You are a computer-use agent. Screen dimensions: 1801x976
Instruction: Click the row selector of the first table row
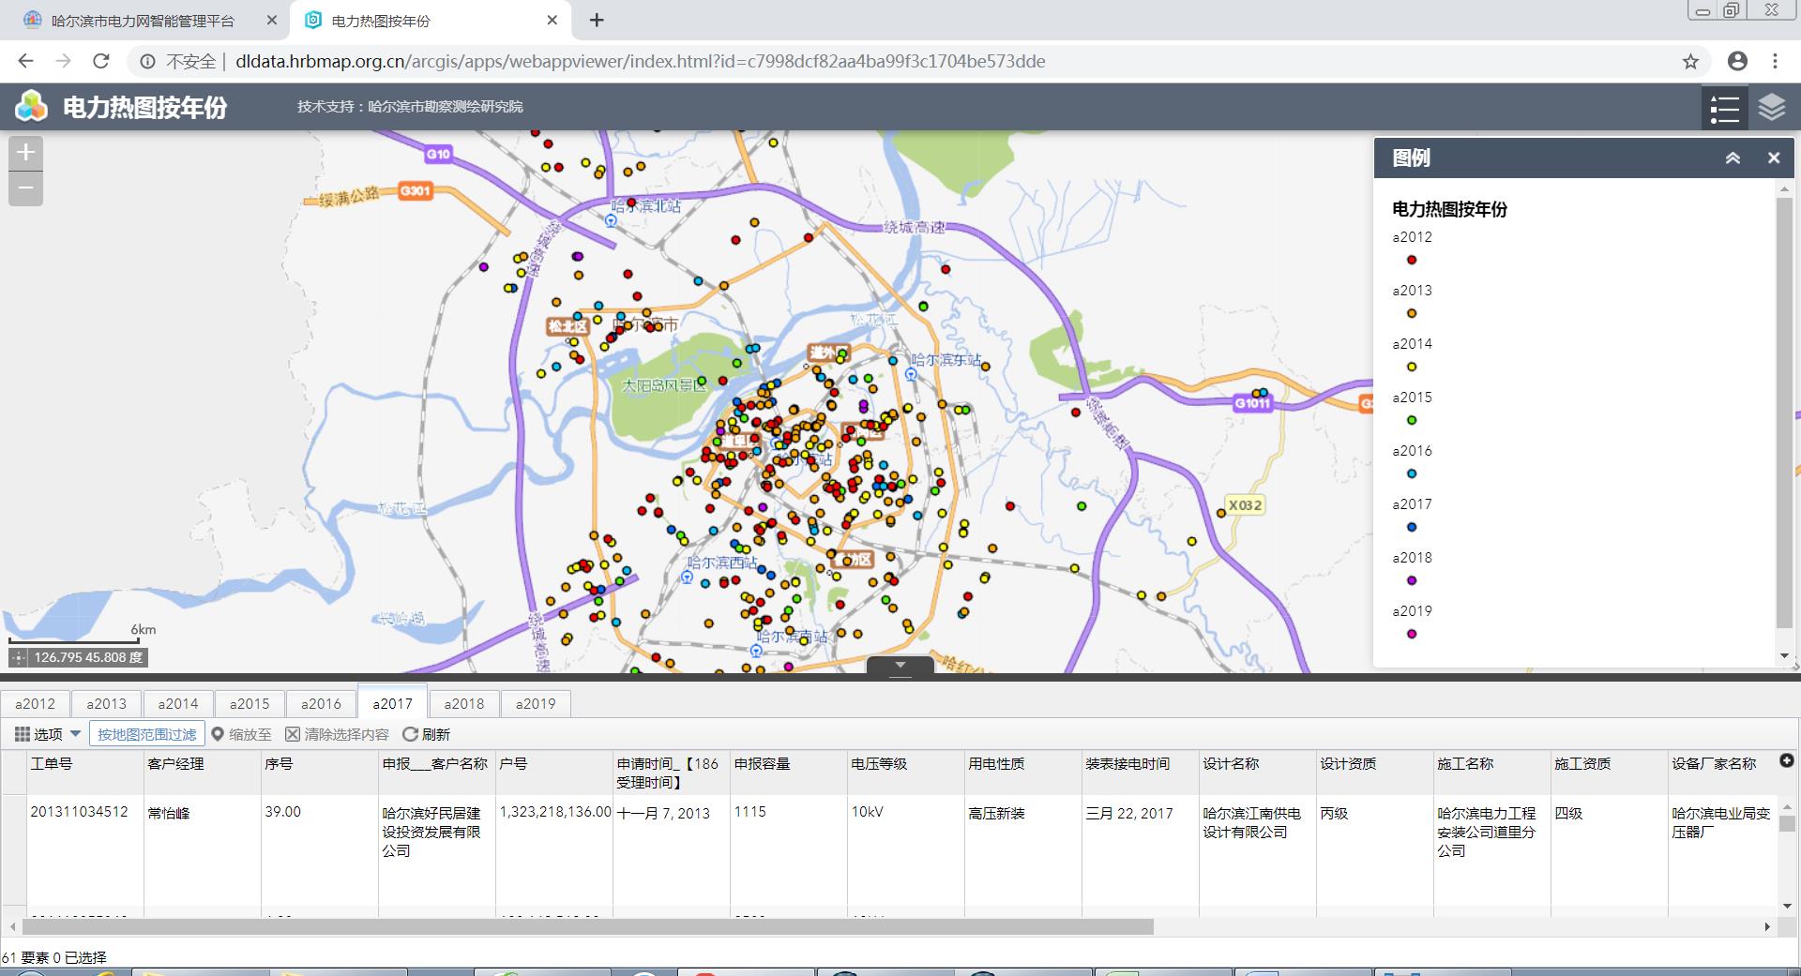(x=13, y=849)
